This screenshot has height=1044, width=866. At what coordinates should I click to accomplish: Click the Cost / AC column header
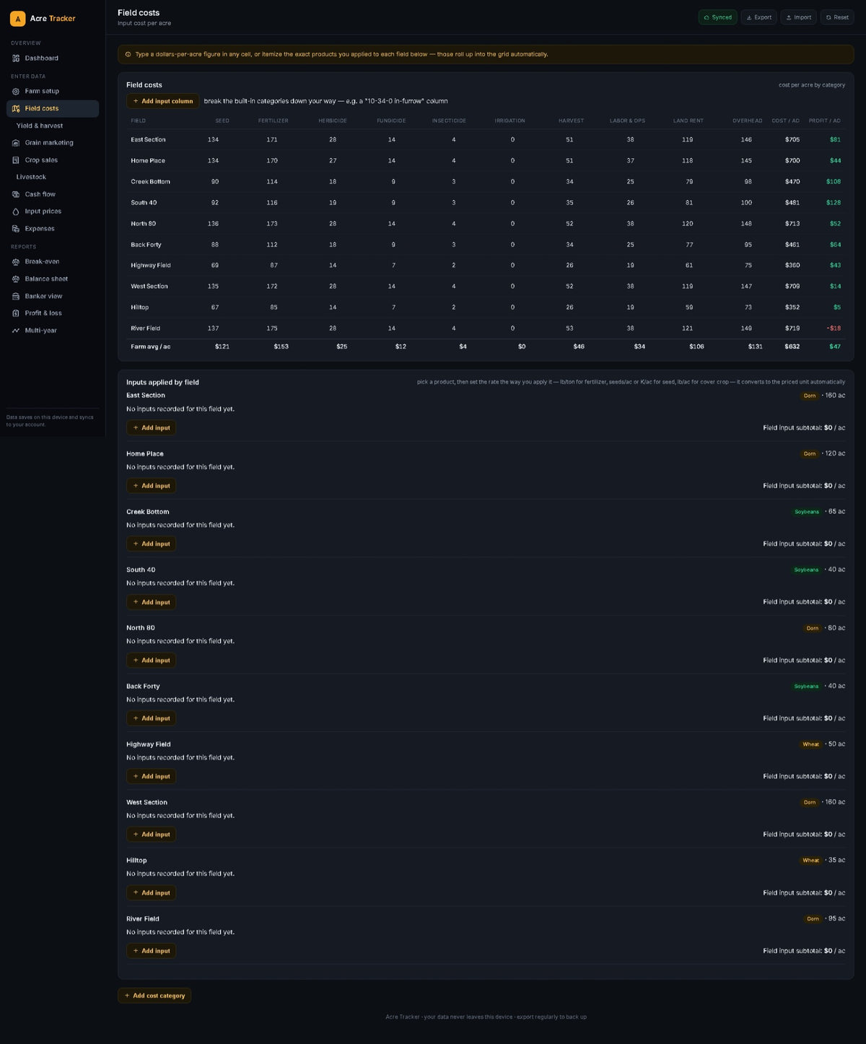(785, 121)
